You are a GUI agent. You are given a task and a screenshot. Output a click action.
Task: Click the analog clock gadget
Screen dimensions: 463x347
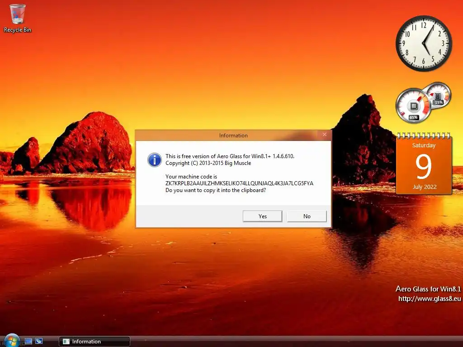[x=424, y=43]
